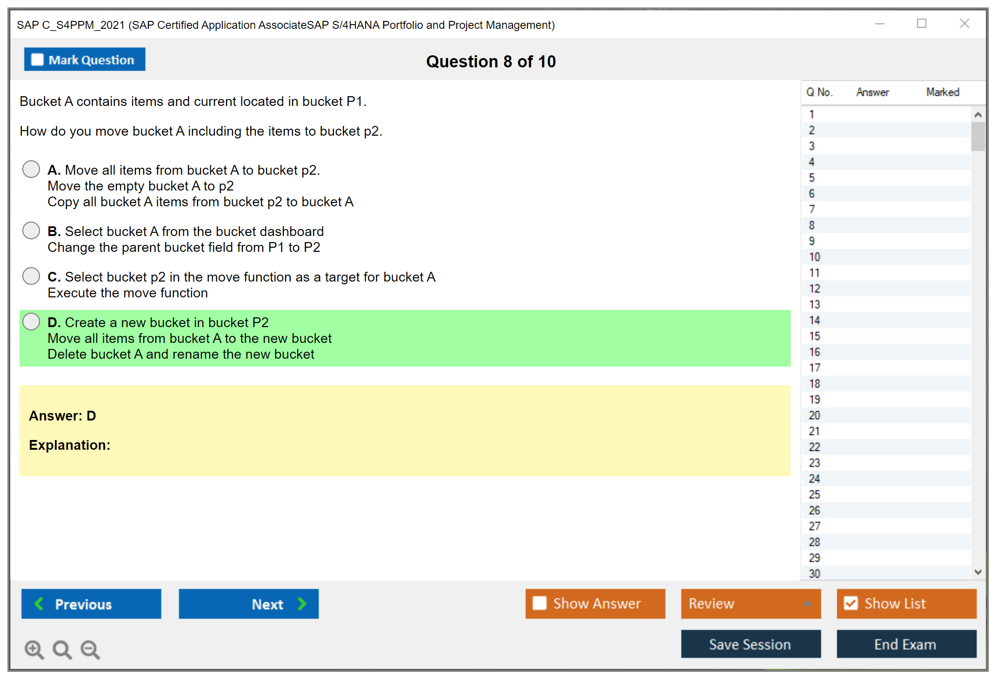Screen dimensions: 1000x683
Task: Minimize the exam window
Action: click(880, 24)
